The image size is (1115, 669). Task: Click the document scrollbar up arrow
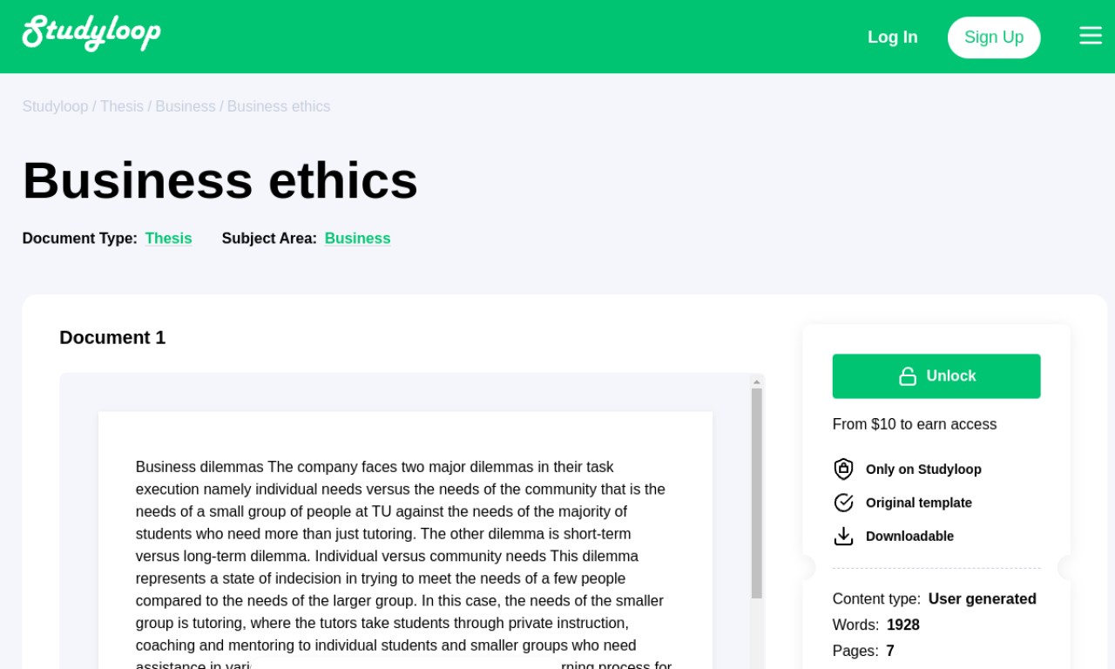(757, 382)
